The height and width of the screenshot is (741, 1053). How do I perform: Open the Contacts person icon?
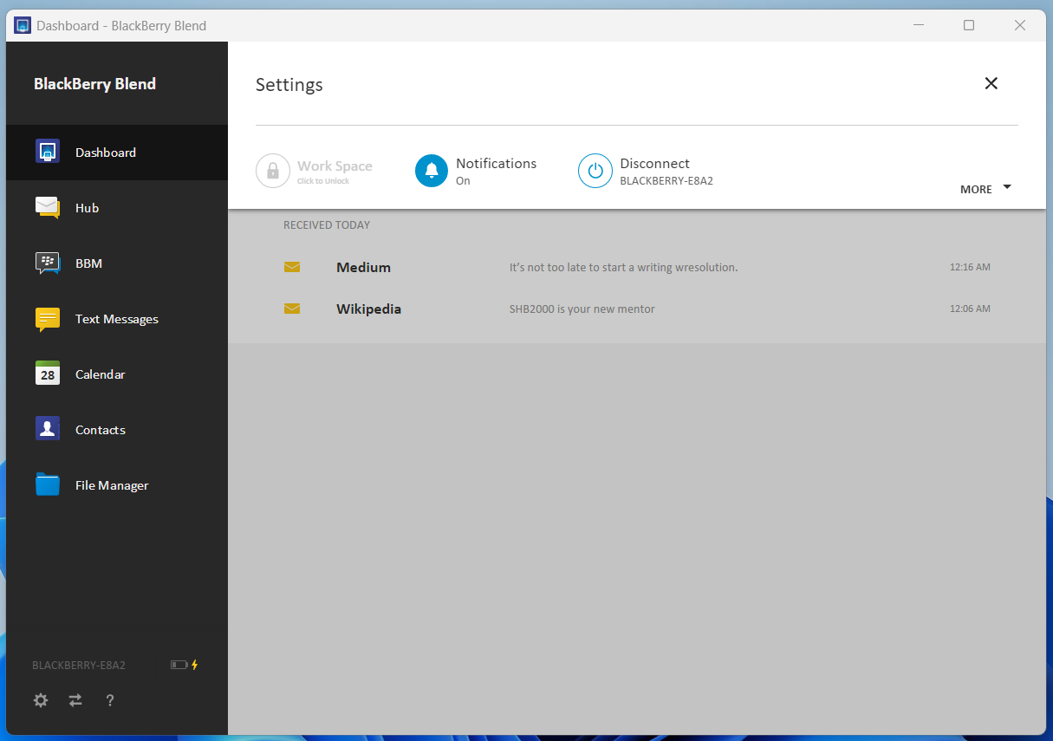click(48, 429)
